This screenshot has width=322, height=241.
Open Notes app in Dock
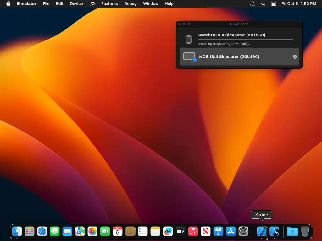coord(155,231)
